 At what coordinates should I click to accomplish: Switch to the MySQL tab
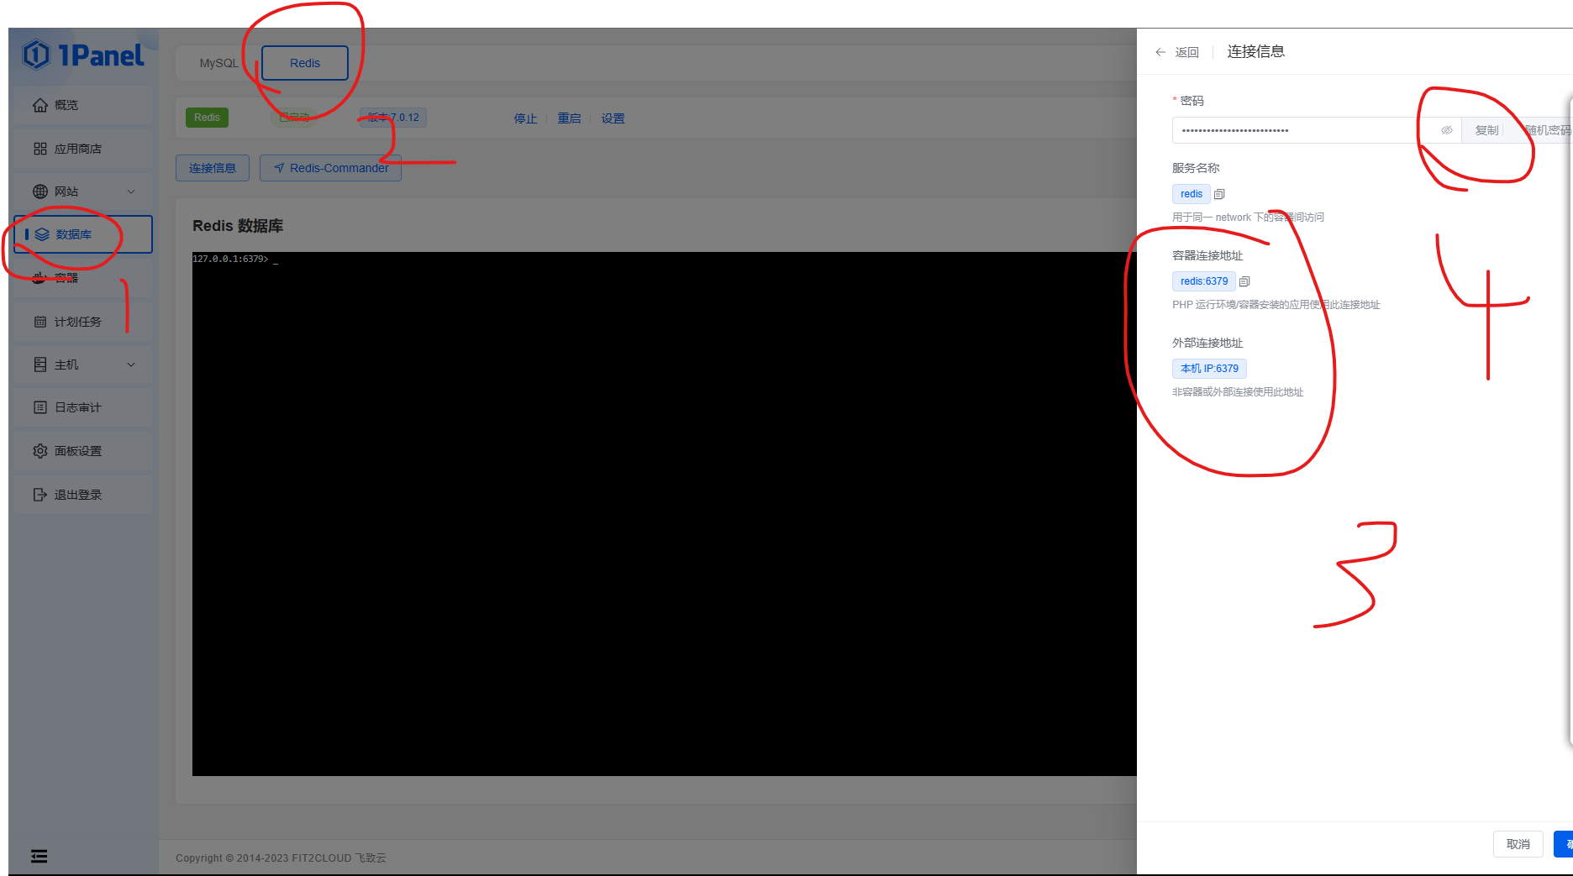(218, 62)
